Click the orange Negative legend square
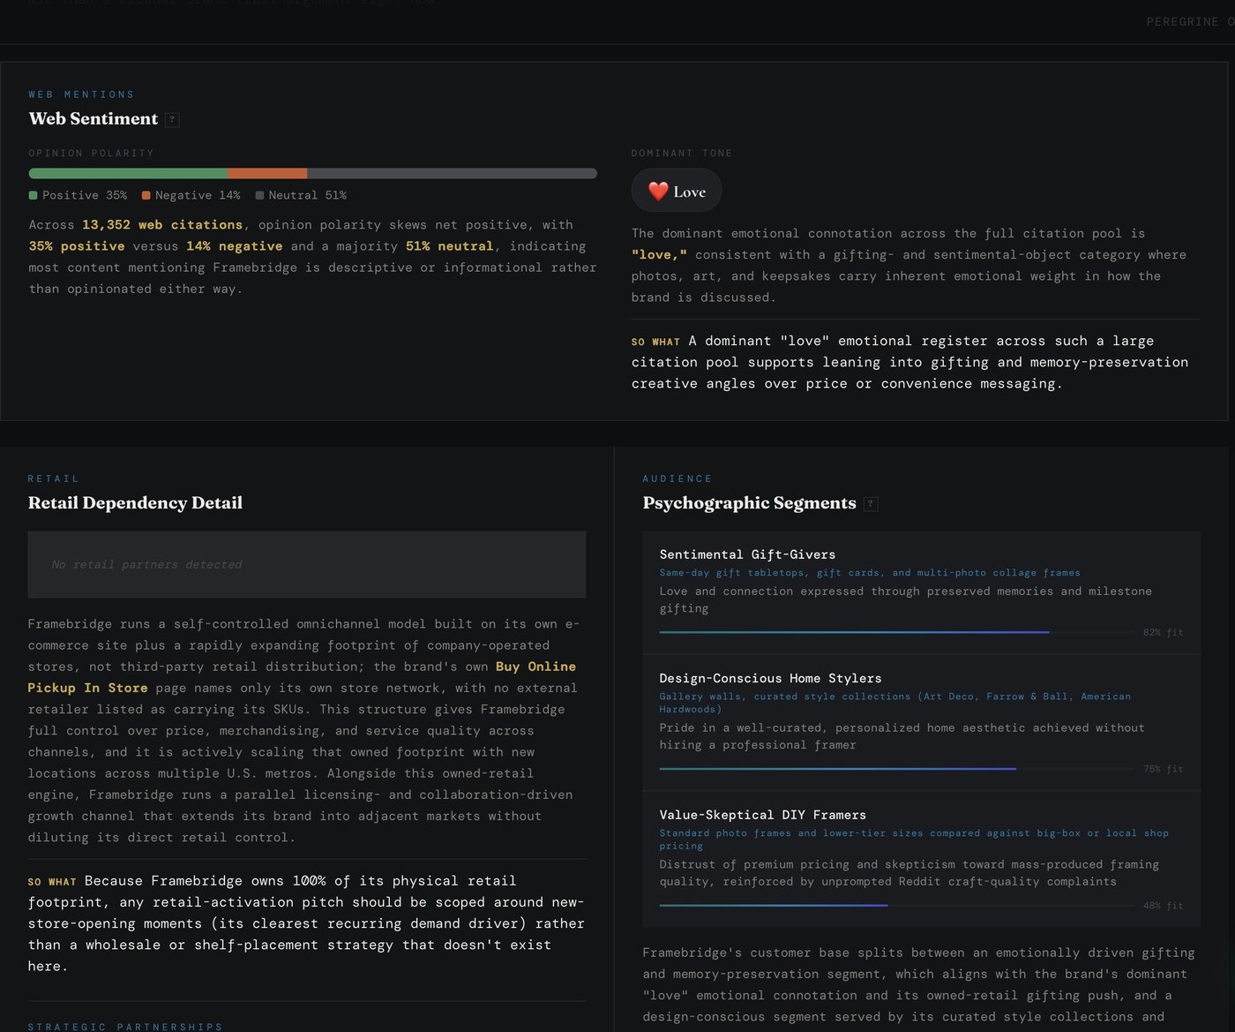Screen dimensions: 1235x1032 [146, 195]
